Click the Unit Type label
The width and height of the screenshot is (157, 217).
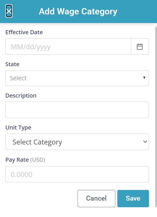tap(18, 127)
